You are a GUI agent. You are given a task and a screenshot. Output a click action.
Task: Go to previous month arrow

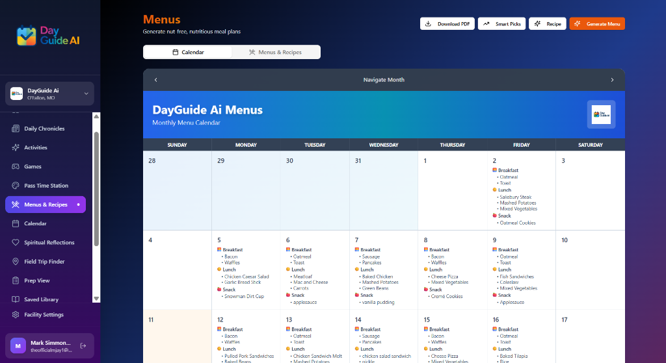[x=156, y=80]
